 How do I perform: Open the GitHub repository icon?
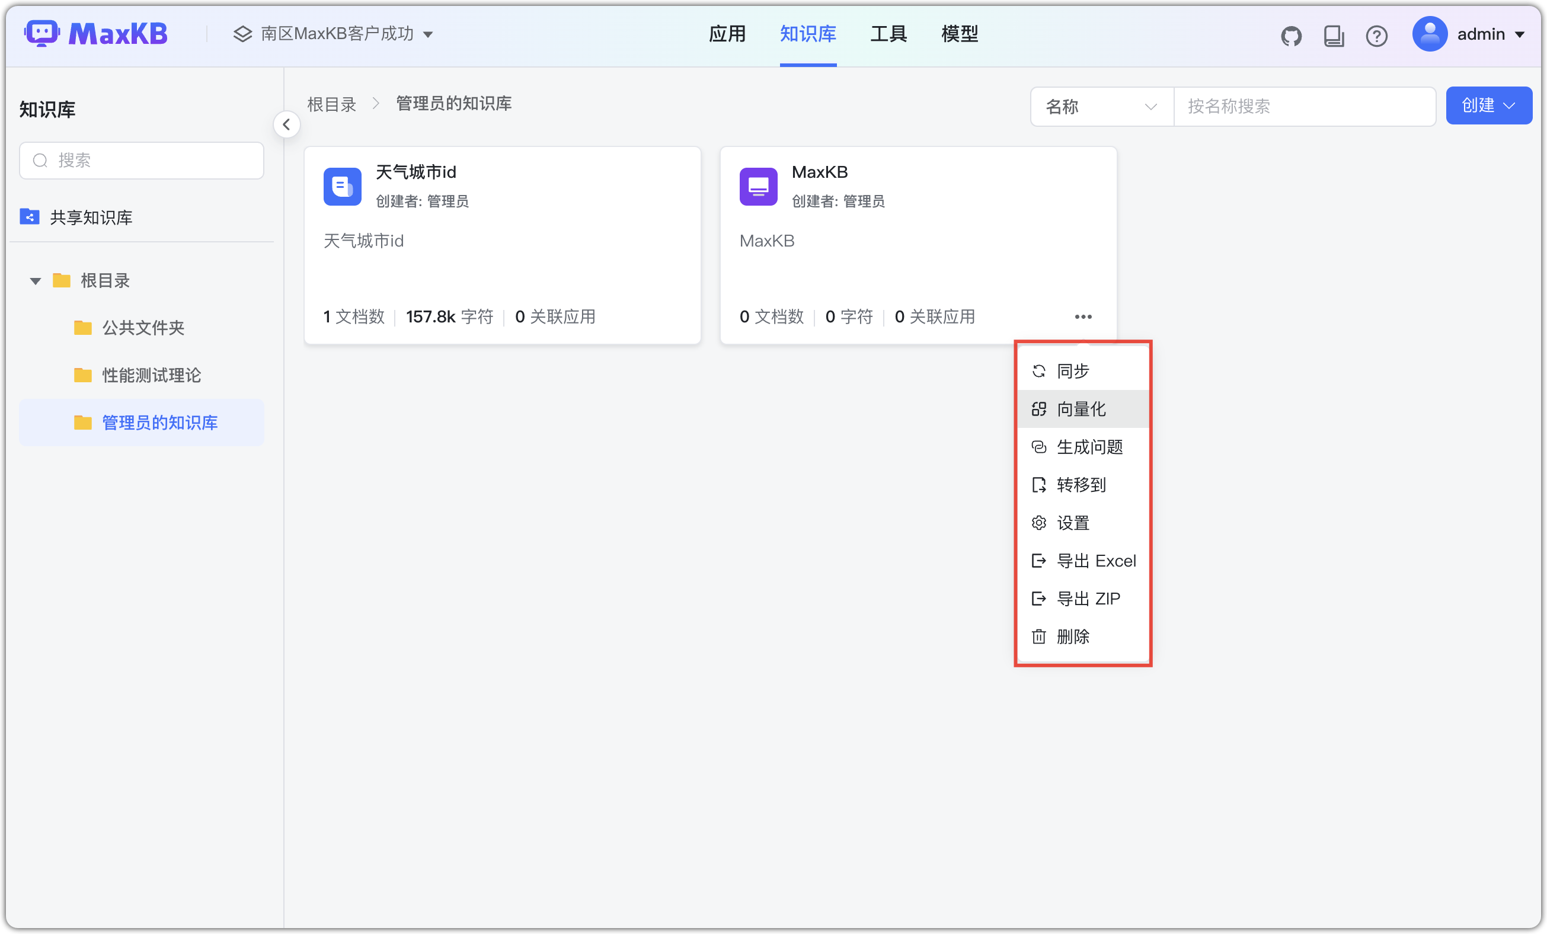[x=1291, y=36]
